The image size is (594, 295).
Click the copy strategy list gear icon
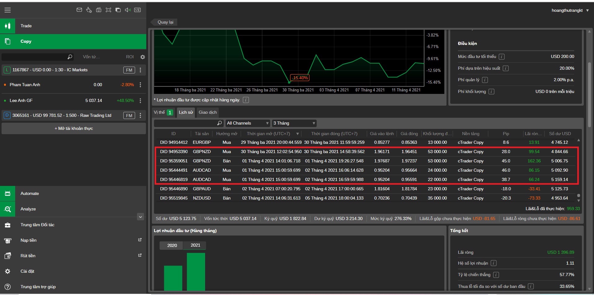click(x=143, y=57)
